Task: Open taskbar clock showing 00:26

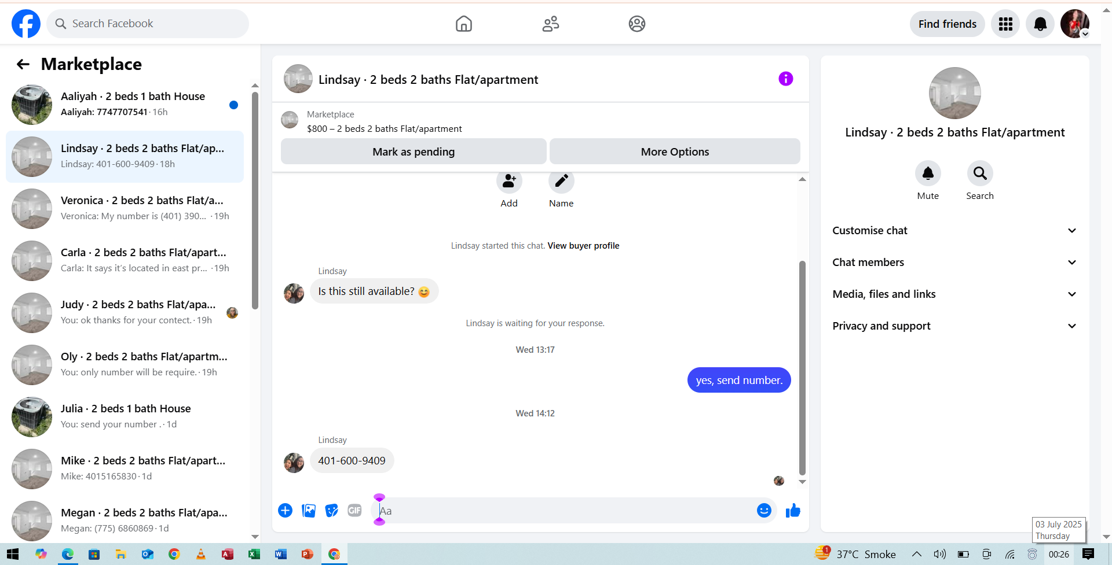Action: tap(1059, 554)
